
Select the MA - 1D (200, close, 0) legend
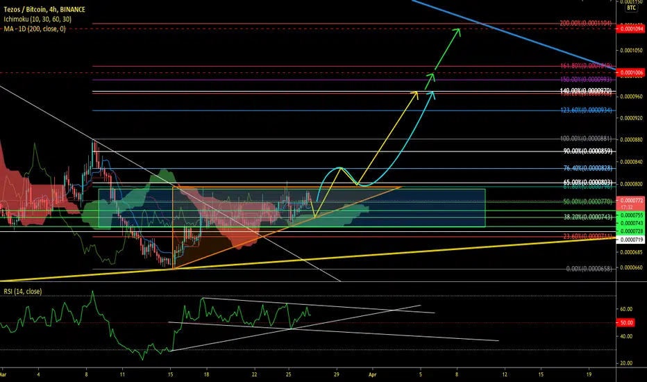click(35, 29)
